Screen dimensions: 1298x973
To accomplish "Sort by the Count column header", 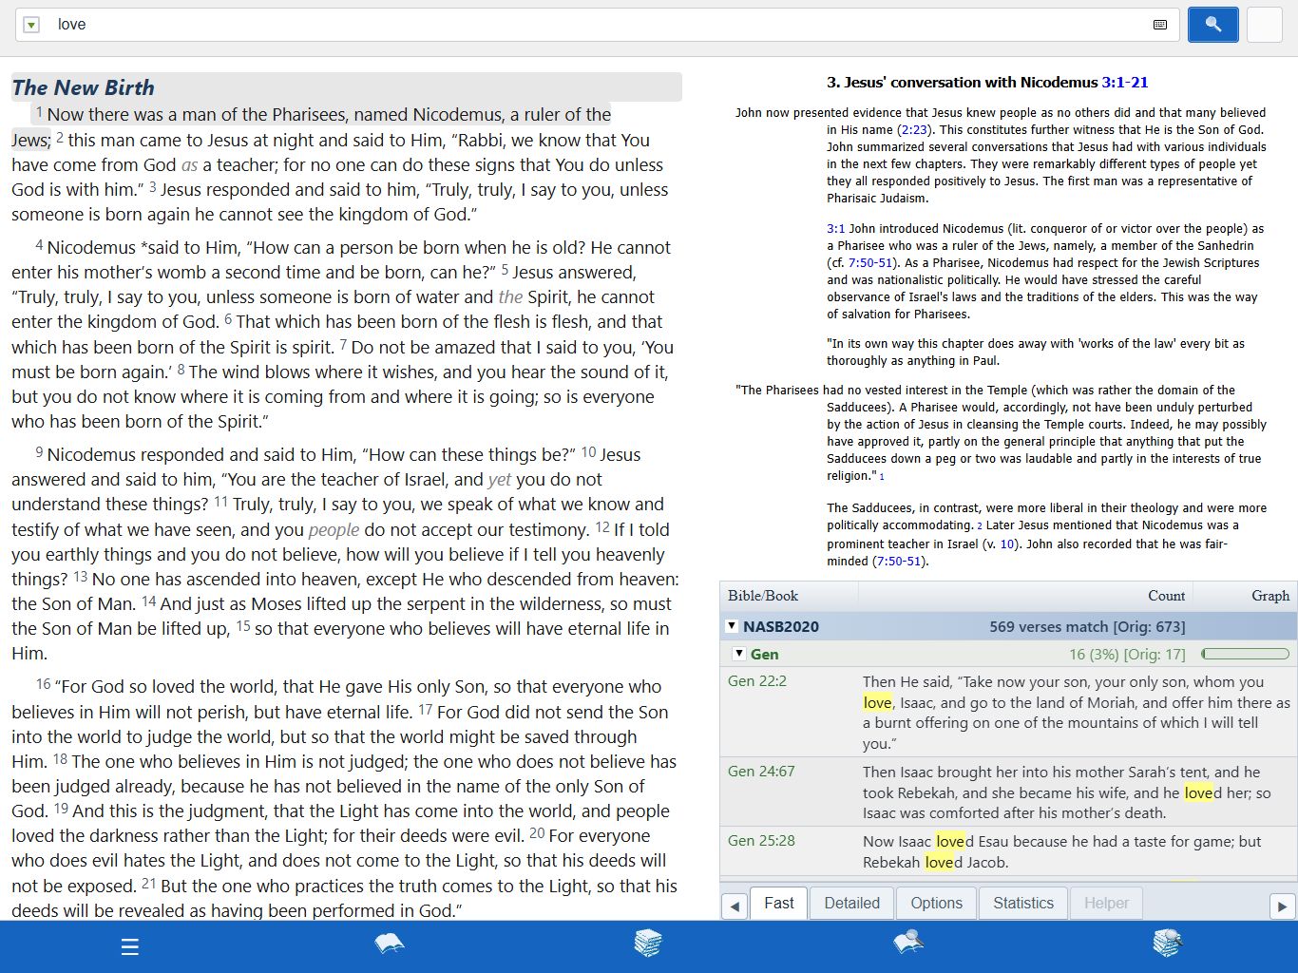I will tap(1026, 596).
